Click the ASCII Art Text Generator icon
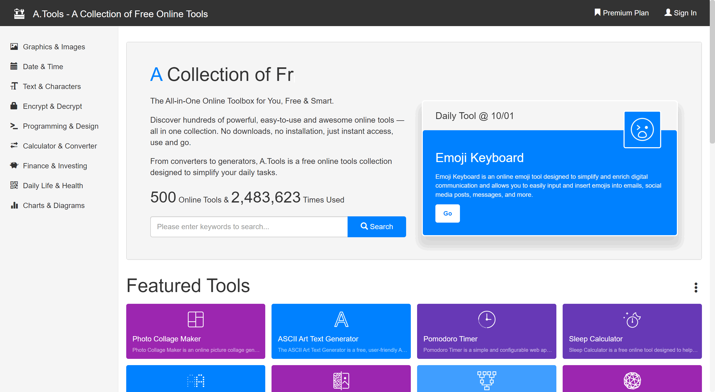This screenshot has height=392, width=715. point(341,319)
